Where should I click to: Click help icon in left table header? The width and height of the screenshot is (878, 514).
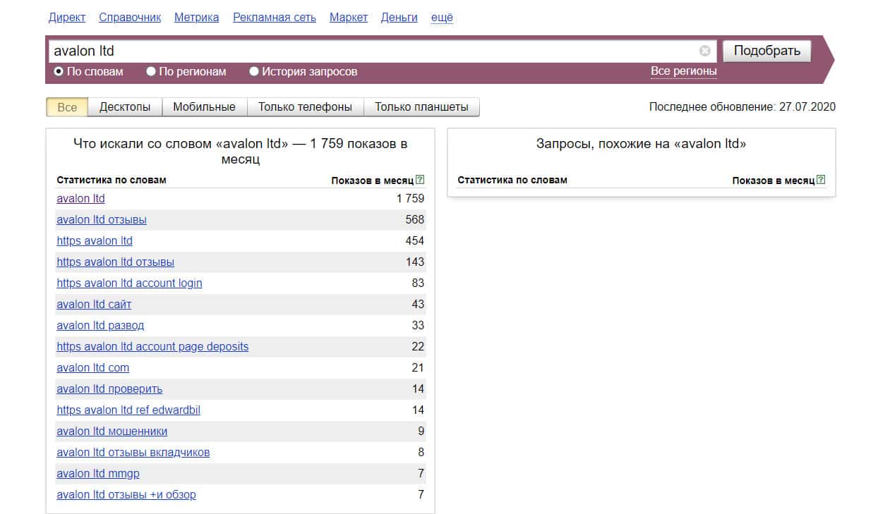420,180
